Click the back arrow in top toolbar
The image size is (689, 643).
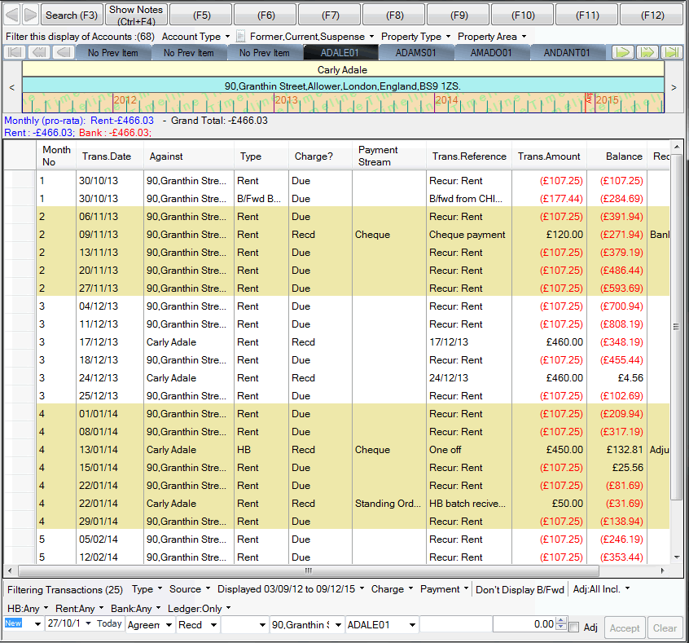point(11,15)
